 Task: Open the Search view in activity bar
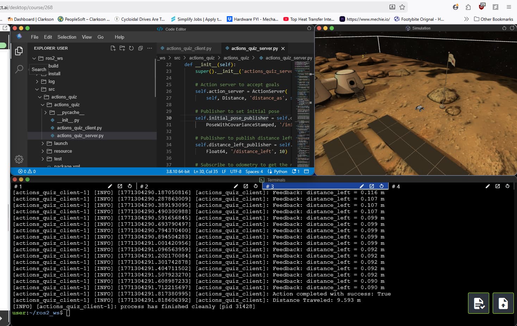coord(19,69)
